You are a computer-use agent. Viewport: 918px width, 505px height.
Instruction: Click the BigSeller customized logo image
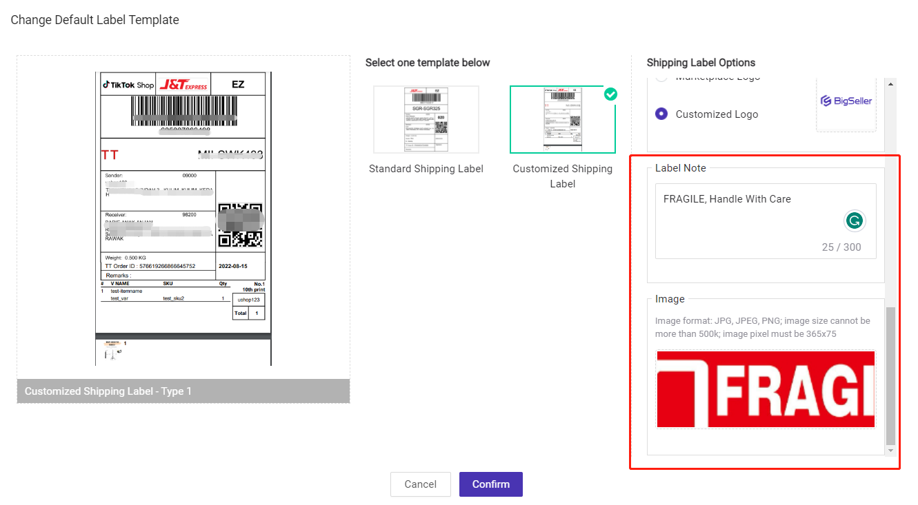(x=846, y=101)
